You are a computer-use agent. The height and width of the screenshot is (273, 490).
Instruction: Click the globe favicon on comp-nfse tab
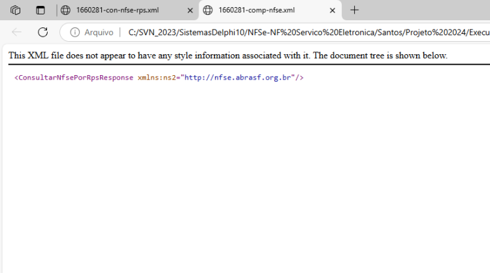(x=208, y=10)
